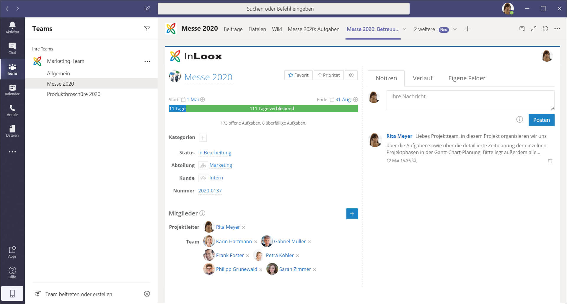Click the filter teams funnel icon
This screenshot has width=567, height=304.
tap(147, 29)
